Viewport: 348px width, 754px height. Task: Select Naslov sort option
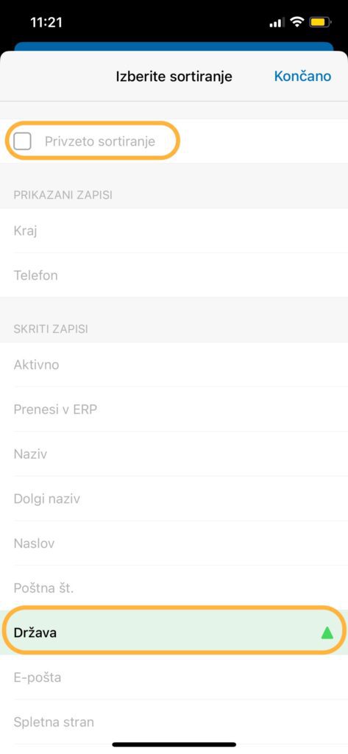coord(174,543)
